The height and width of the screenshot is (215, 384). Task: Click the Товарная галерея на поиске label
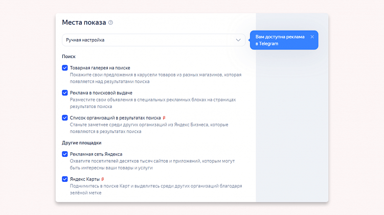[x=100, y=68]
